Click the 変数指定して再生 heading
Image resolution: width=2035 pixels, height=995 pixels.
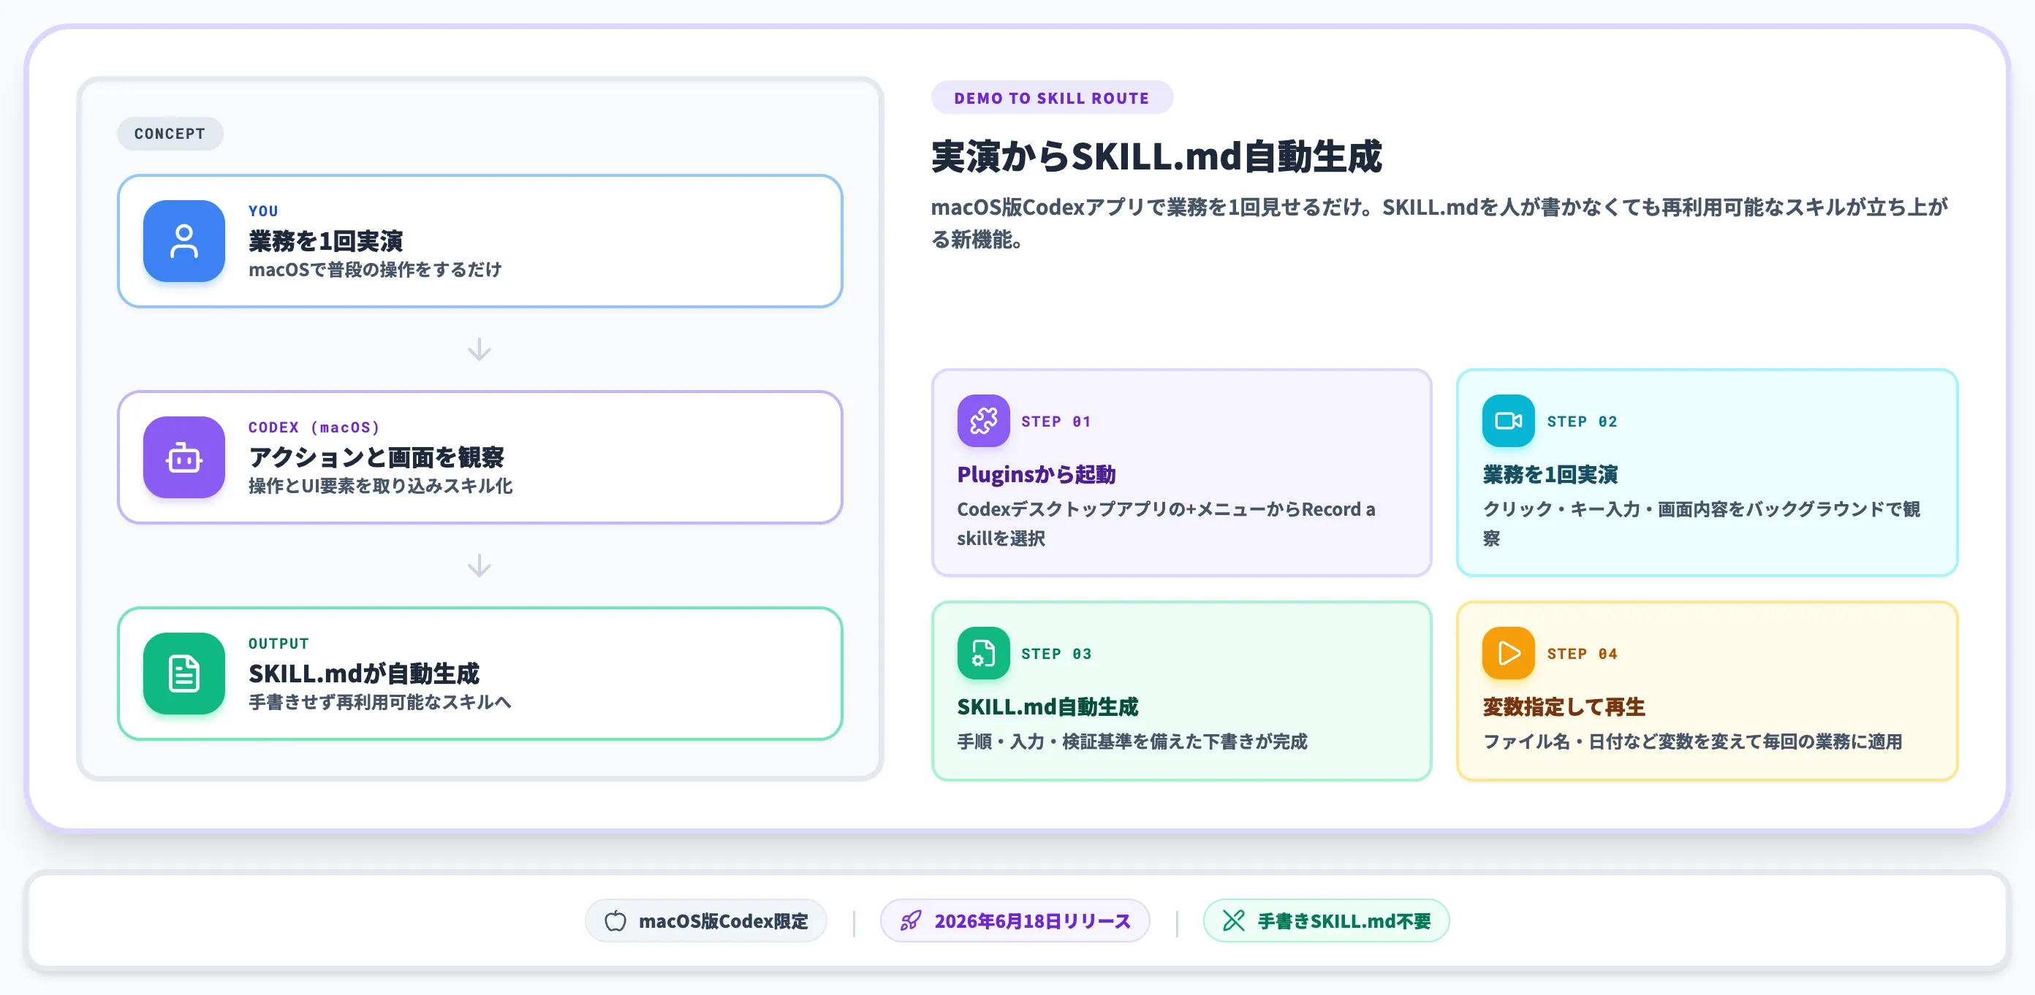(1564, 706)
